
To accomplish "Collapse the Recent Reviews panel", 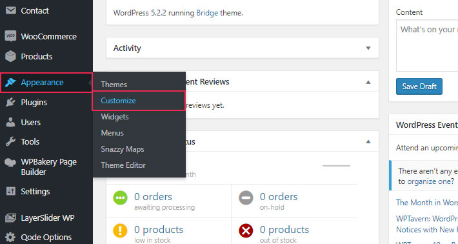I will 368,82.
